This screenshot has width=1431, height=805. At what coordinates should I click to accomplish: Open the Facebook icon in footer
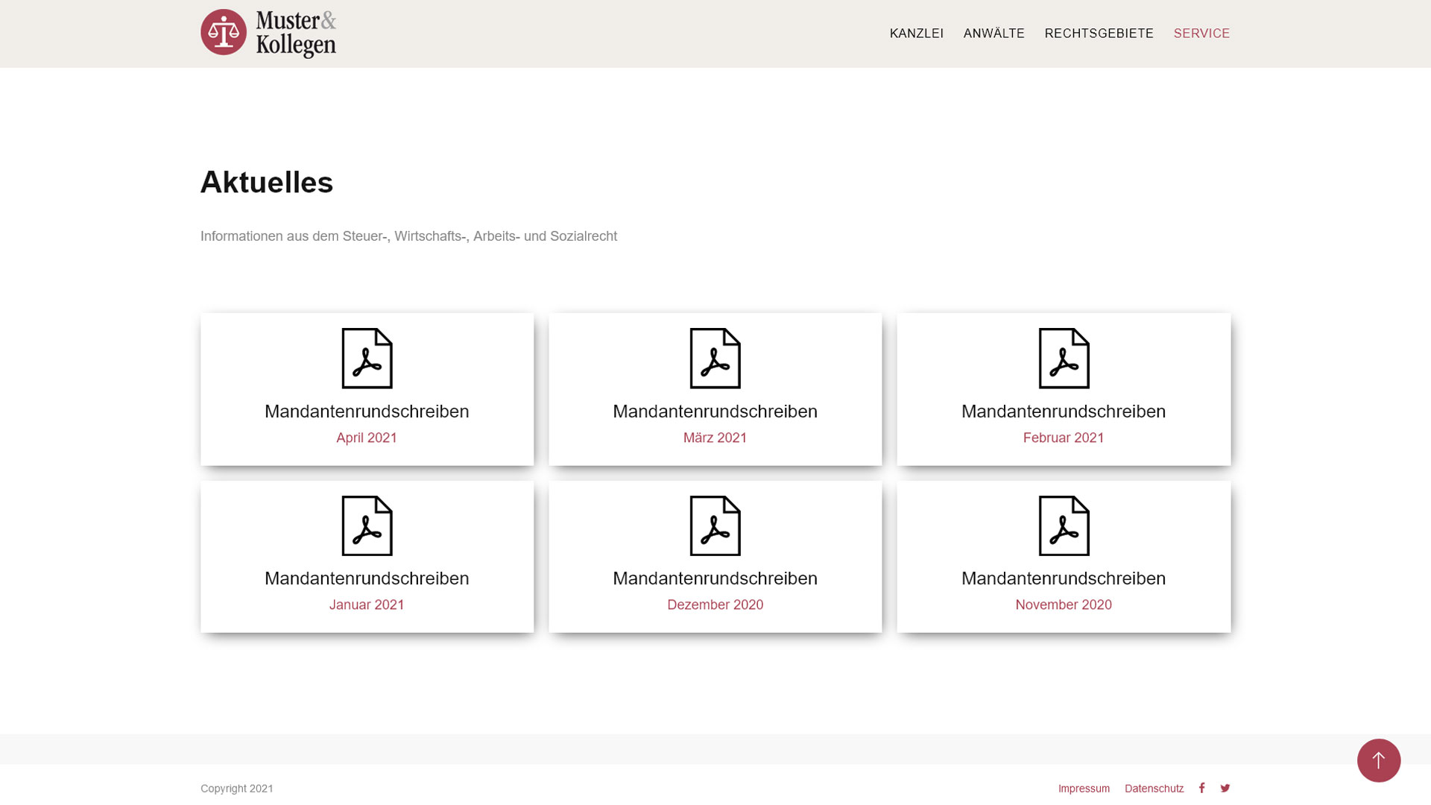coord(1201,788)
